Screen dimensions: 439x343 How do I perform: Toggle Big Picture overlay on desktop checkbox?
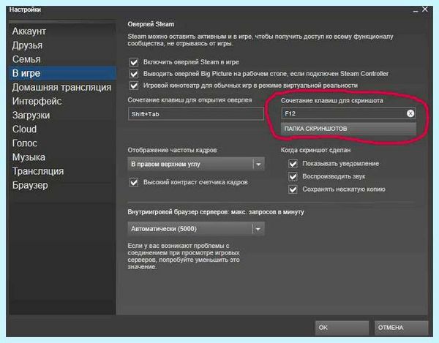[134, 74]
